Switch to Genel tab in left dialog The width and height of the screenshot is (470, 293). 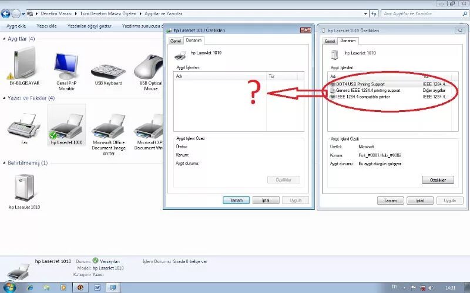[x=175, y=41]
